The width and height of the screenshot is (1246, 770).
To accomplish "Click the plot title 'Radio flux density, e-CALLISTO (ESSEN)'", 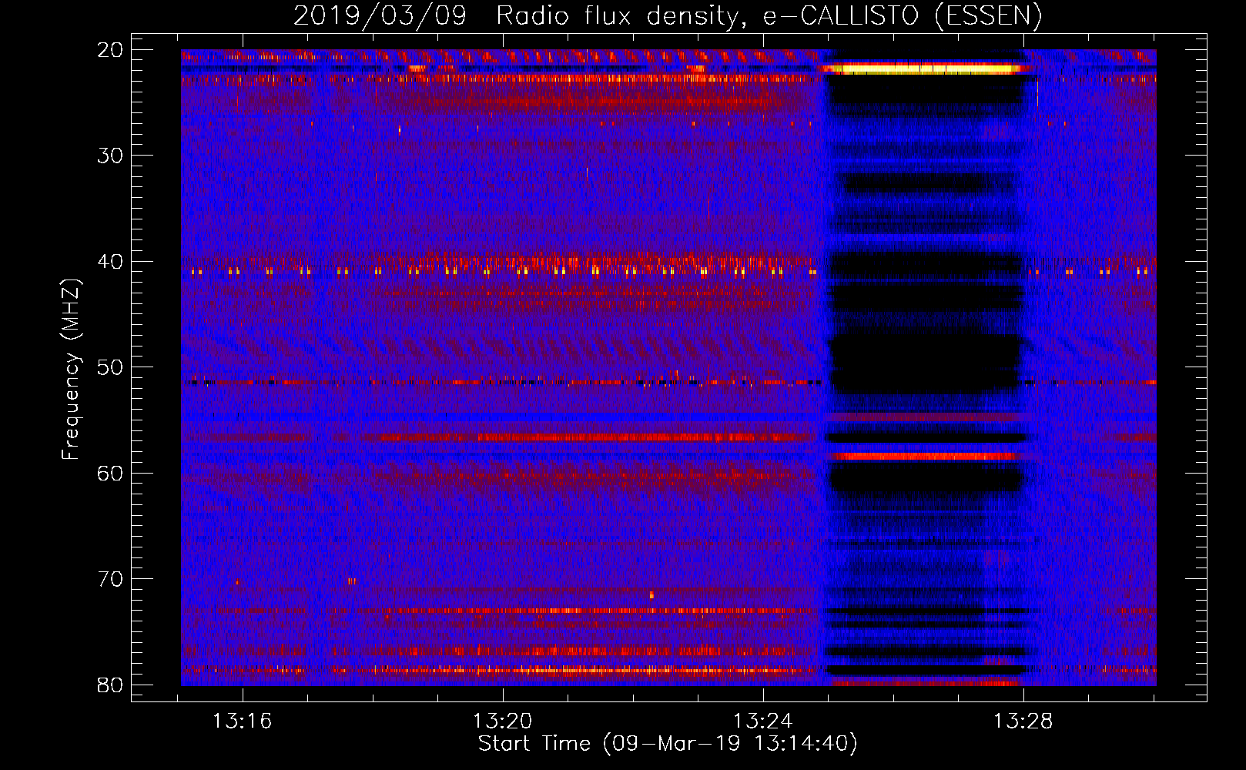I will tap(769, 15).
